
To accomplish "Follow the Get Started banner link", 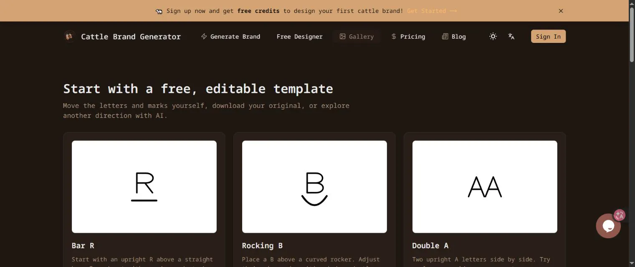I will [x=432, y=11].
